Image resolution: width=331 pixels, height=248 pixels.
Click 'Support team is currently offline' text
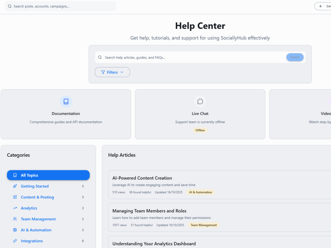pyautogui.click(x=200, y=122)
